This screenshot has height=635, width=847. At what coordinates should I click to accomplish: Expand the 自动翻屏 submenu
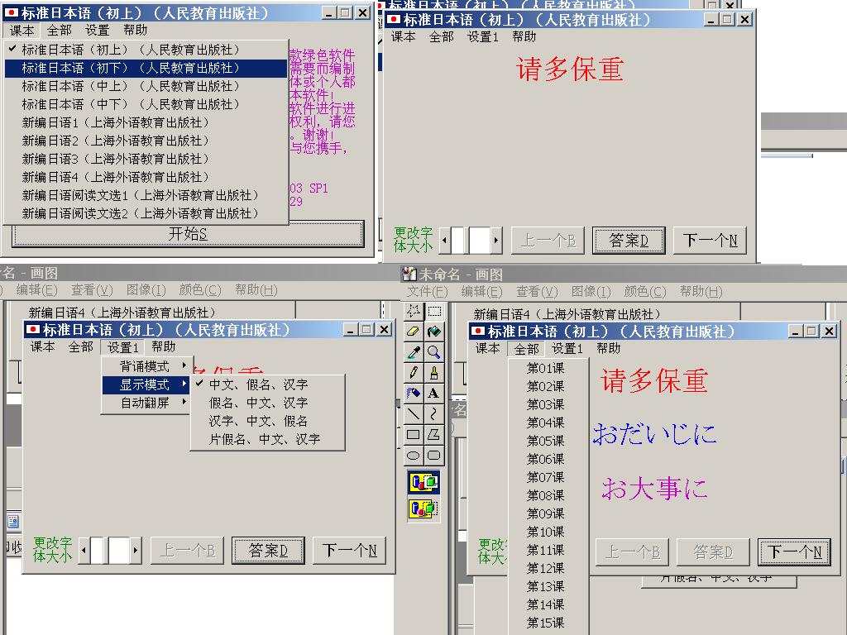[146, 403]
